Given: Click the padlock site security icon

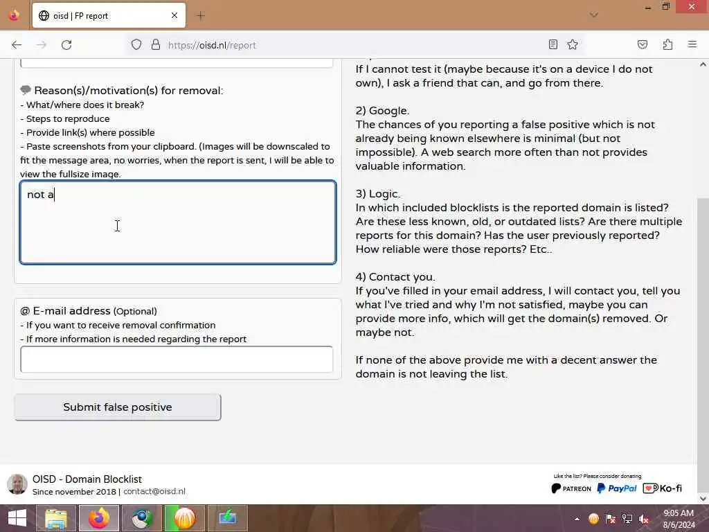Looking at the screenshot, I should 156,45.
